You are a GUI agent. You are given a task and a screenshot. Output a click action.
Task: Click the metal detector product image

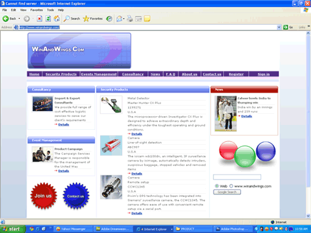(x=111, y=105)
